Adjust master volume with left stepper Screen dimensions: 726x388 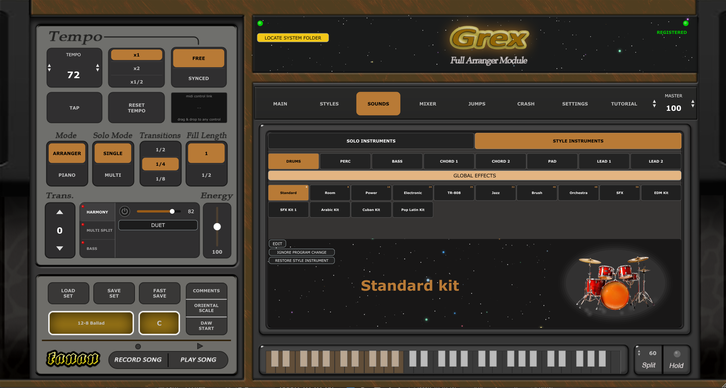(x=654, y=104)
